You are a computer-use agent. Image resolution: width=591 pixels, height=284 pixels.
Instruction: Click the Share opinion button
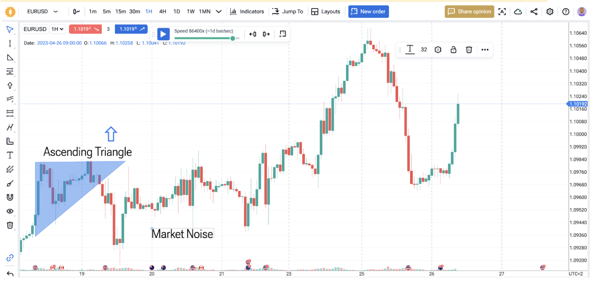[x=469, y=11]
